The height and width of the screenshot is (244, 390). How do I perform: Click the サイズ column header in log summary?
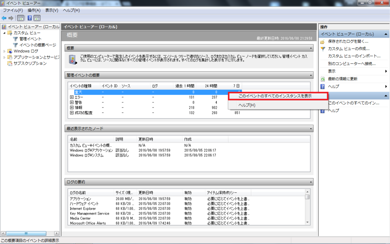tap(125, 193)
